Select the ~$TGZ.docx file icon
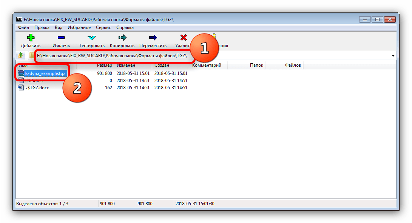412x223 pixels. coord(21,88)
